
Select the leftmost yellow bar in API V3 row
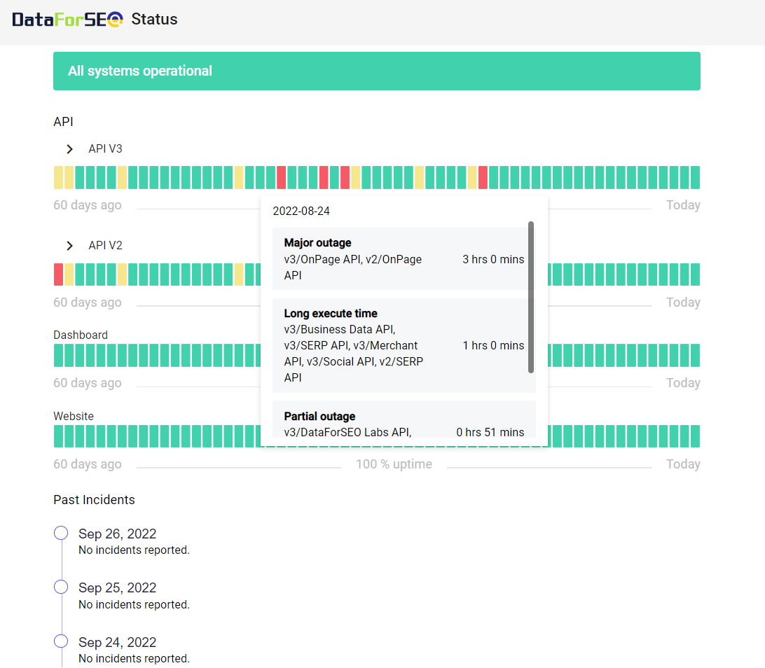[59, 177]
